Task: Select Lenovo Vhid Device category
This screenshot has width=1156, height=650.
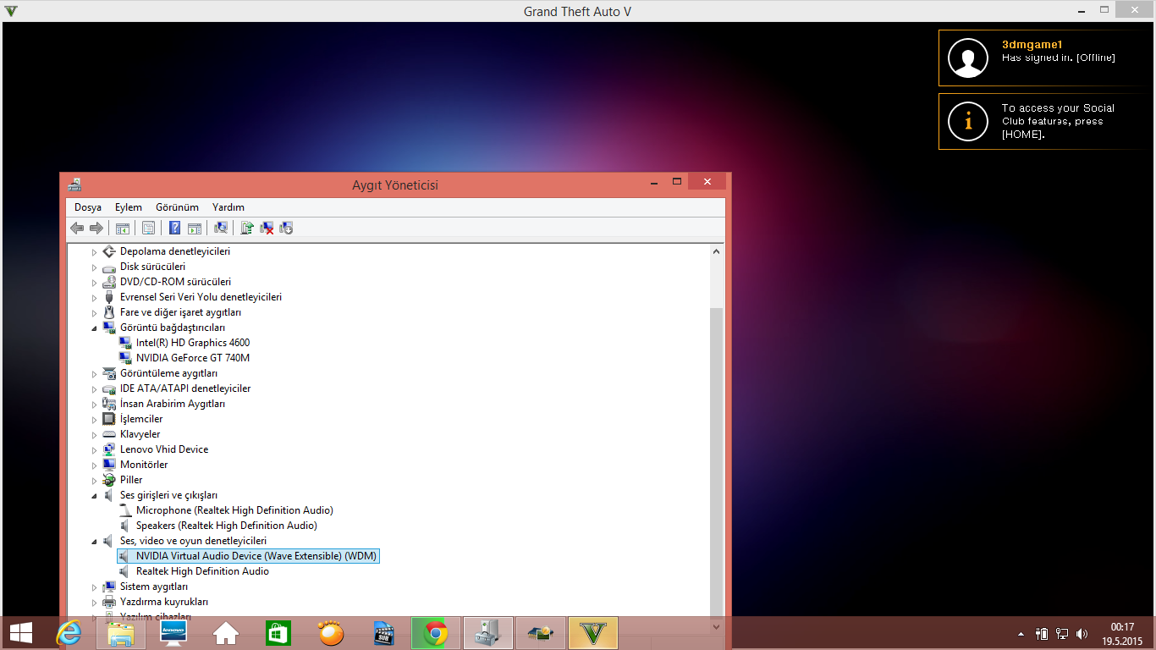Action: click(164, 449)
